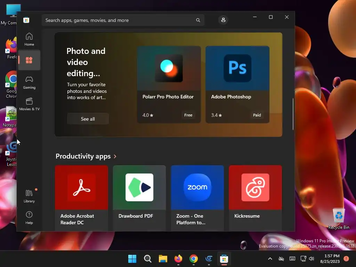Open the Drawboard PDF app tile
Screen dimensions: 356x267
(139, 198)
